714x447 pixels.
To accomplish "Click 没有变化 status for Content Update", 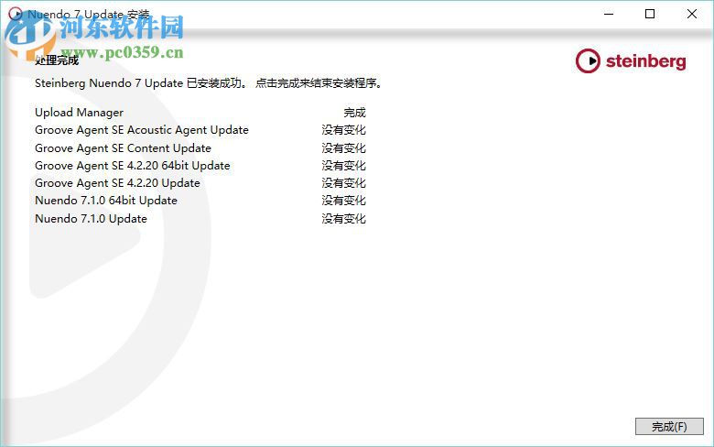I will pyautogui.click(x=344, y=148).
